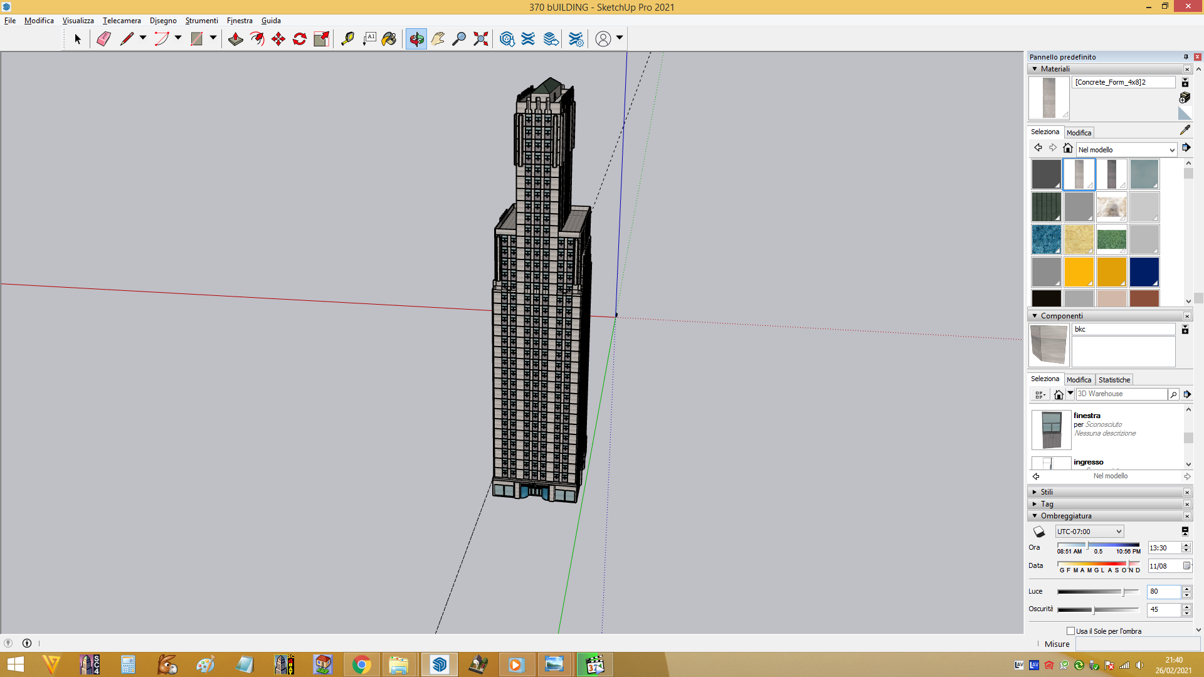The image size is (1204, 677).
Task: Select the Push/Pull tool
Action: tap(236, 39)
